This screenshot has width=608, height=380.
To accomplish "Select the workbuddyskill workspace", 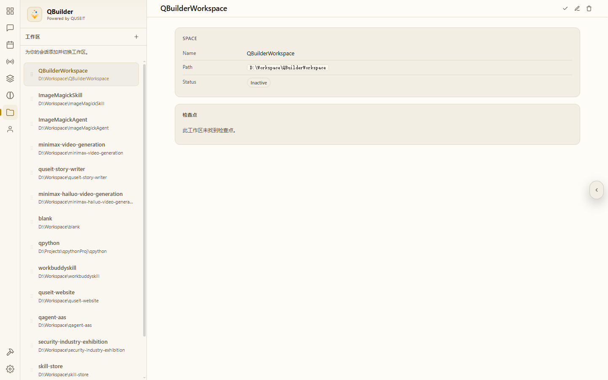I will pos(81,271).
